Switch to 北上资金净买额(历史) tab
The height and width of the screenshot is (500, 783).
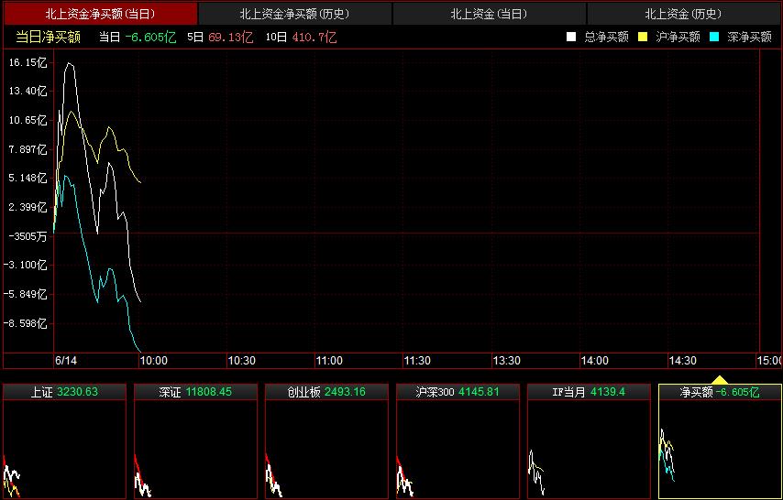click(294, 14)
